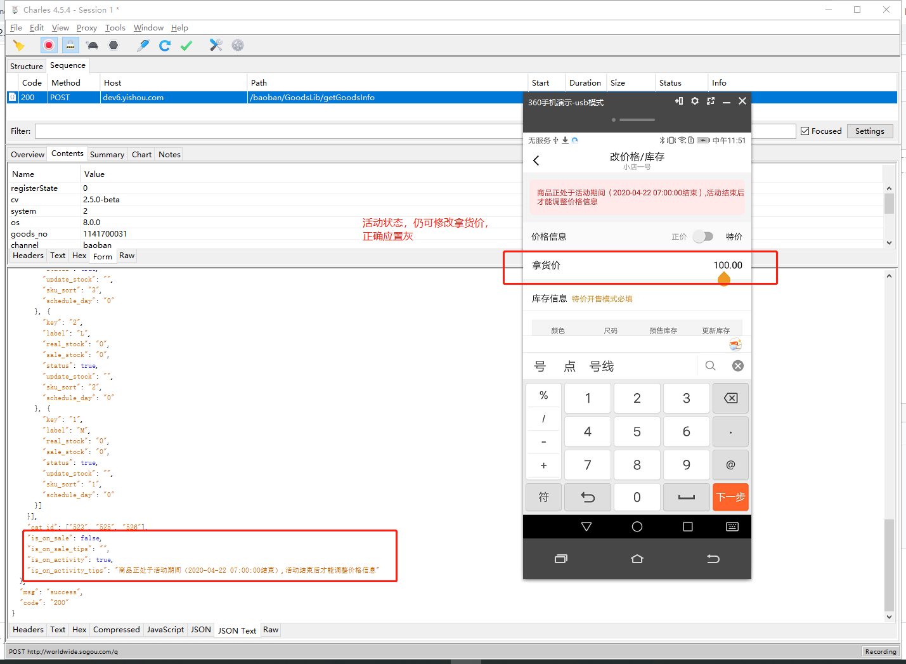
Task: Click the mirror window back arrow button
Action: (x=713, y=559)
